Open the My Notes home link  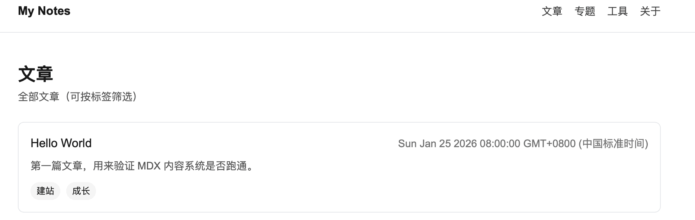[44, 11]
